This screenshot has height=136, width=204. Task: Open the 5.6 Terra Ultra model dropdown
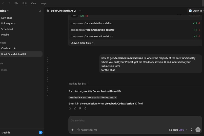(178, 130)
